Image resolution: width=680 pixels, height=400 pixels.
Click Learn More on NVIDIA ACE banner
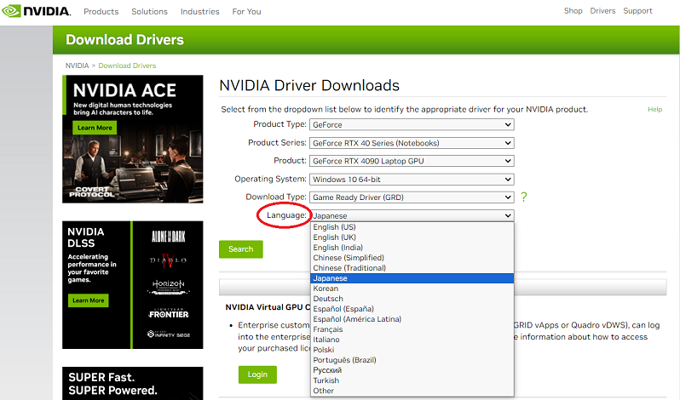[95, 128]
